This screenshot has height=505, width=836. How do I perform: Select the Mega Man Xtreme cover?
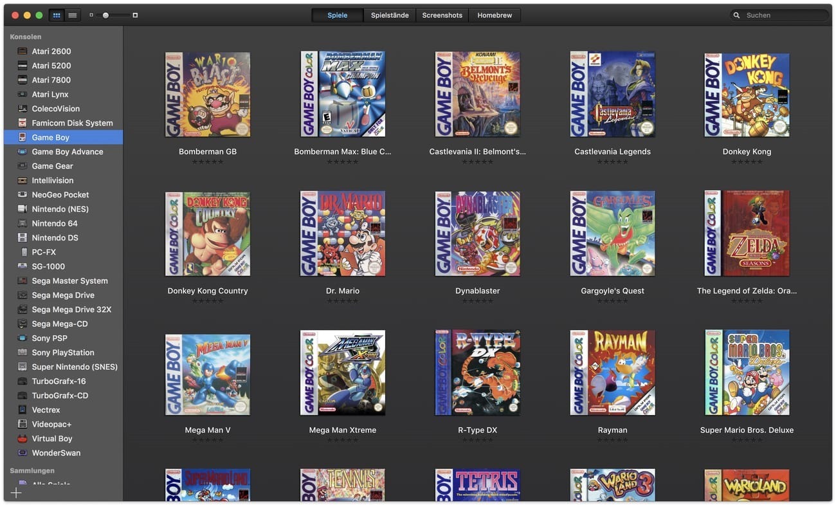(x=343, y=373)
